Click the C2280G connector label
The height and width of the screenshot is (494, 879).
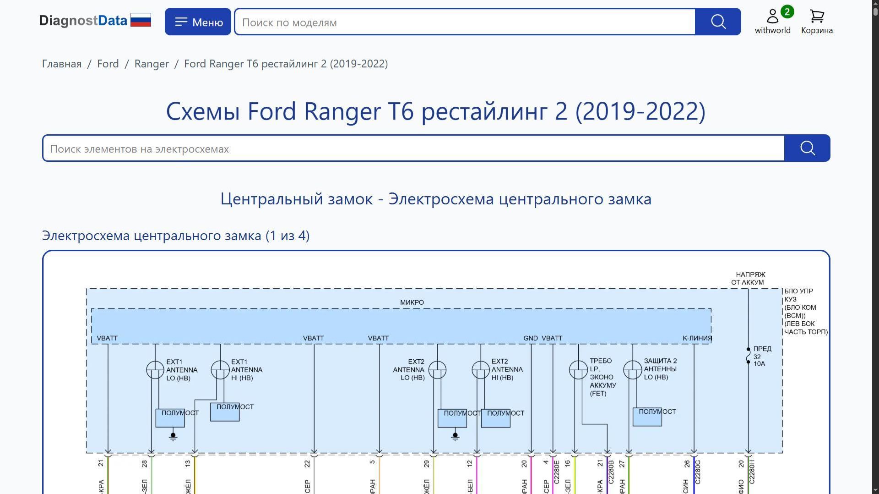click(698, 472)
